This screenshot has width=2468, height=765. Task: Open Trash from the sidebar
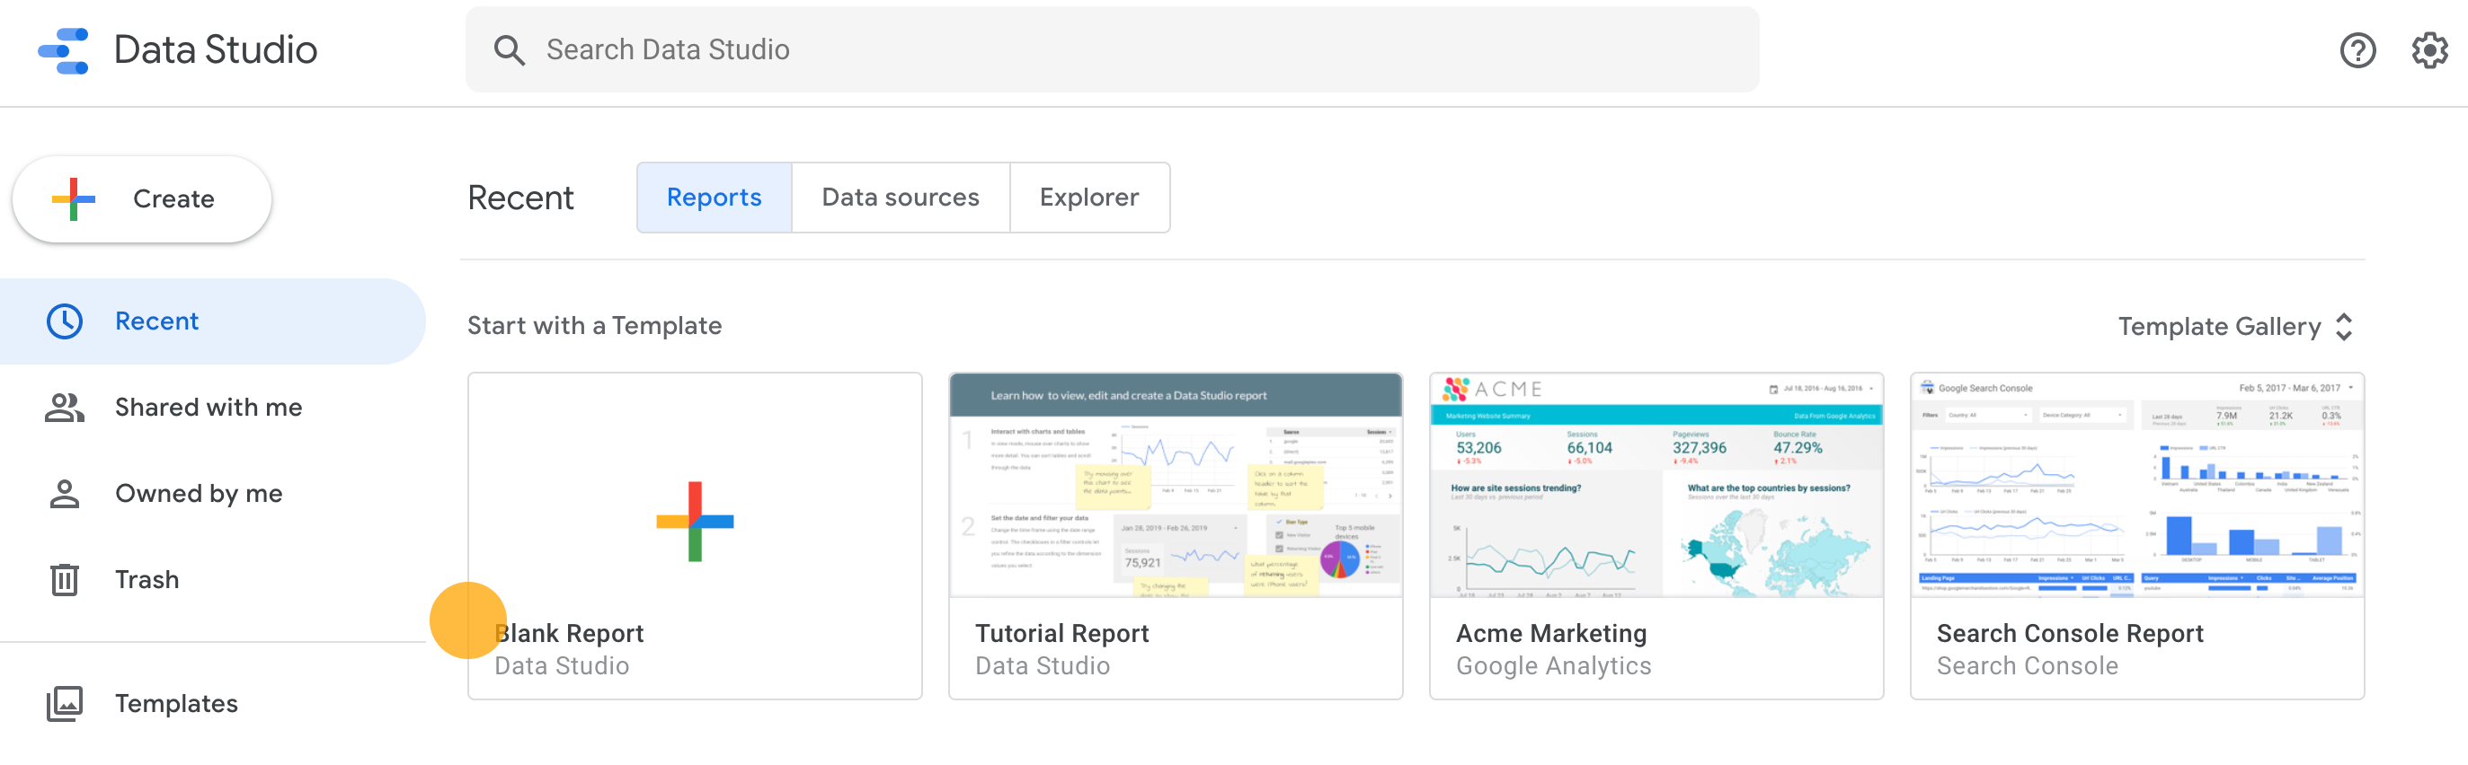click(x=213, y=580)
